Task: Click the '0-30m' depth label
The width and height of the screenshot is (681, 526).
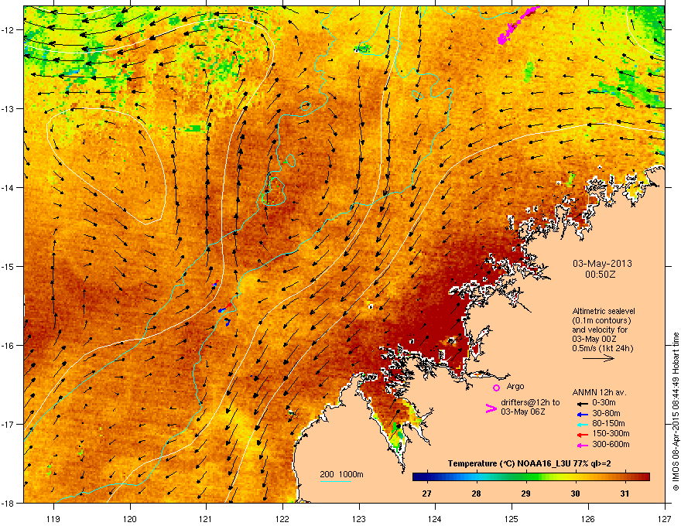Action: [x=604, y=403]
